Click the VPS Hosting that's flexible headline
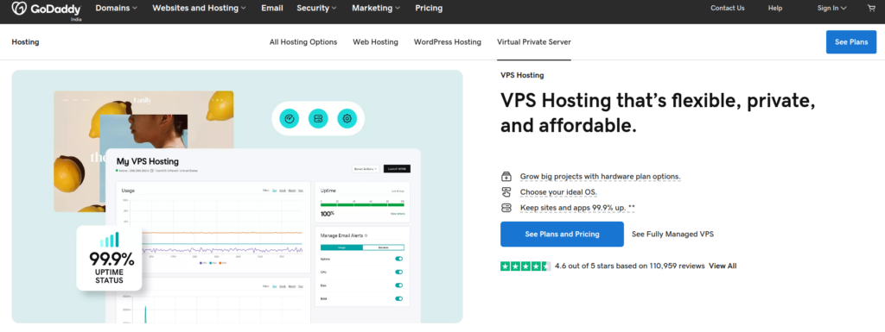 click(x=658, y=113)
